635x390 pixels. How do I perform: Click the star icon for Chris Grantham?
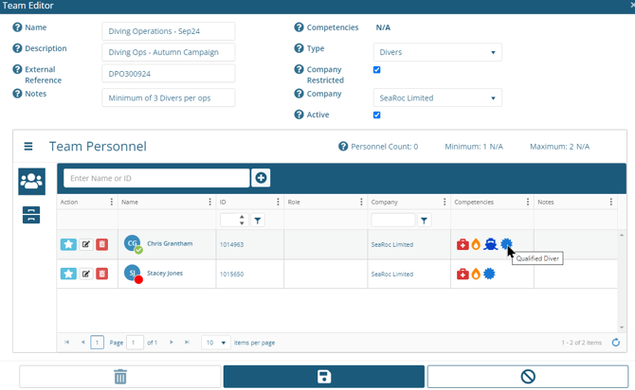tap(68, 244)
